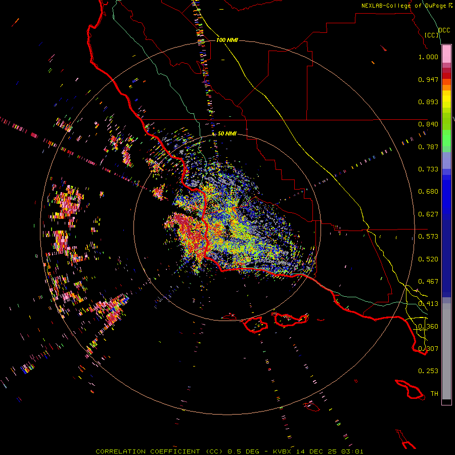
Task: Pick the dark red color bar segment
Action: point(446,76)
